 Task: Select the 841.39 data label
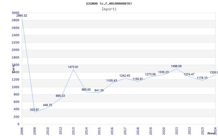click(x=99, y=90)
